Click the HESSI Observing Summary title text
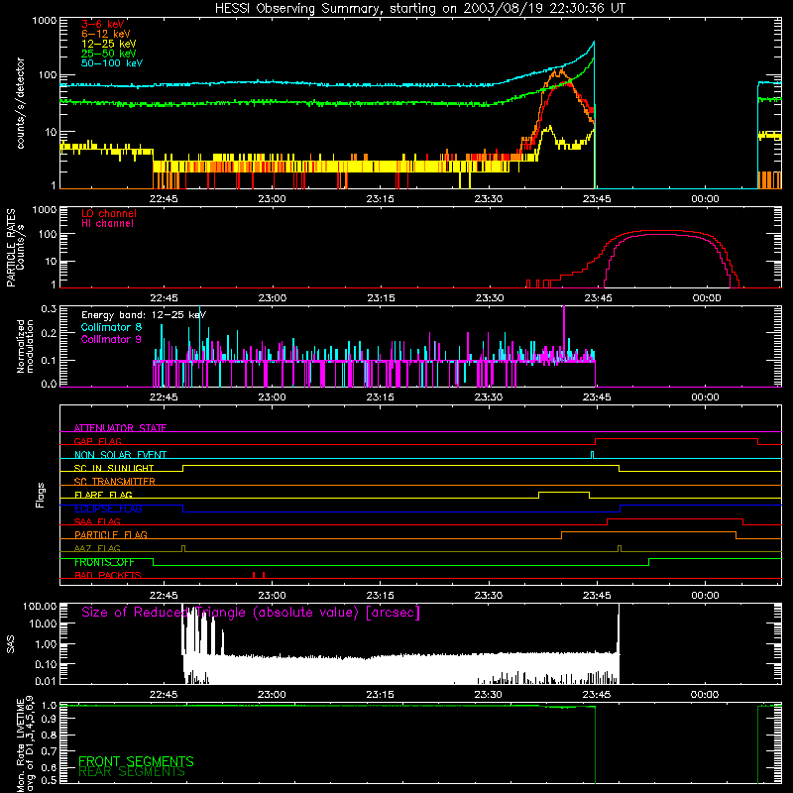The image size is (793, 793). [x=419, y=9]
